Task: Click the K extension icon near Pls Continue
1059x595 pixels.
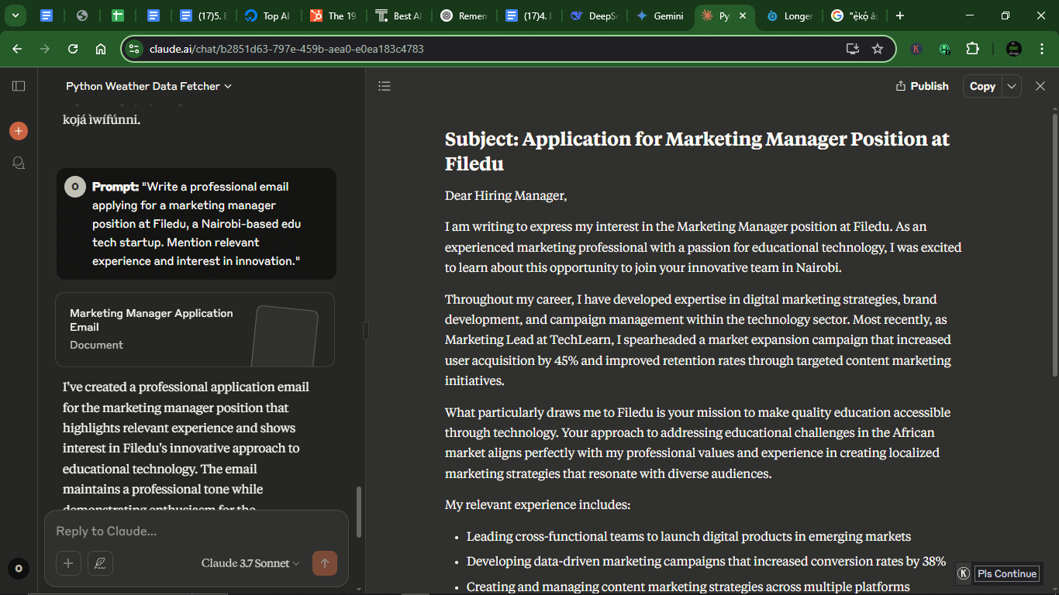Action: 964,573
